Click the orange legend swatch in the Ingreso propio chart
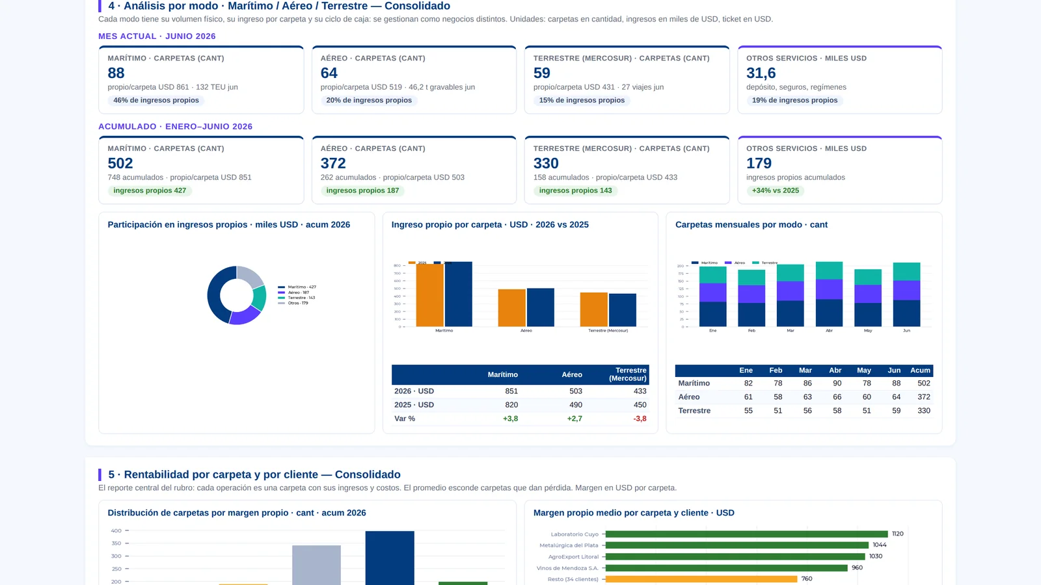Screen dimensions: 1041x585 coord(412,263)
